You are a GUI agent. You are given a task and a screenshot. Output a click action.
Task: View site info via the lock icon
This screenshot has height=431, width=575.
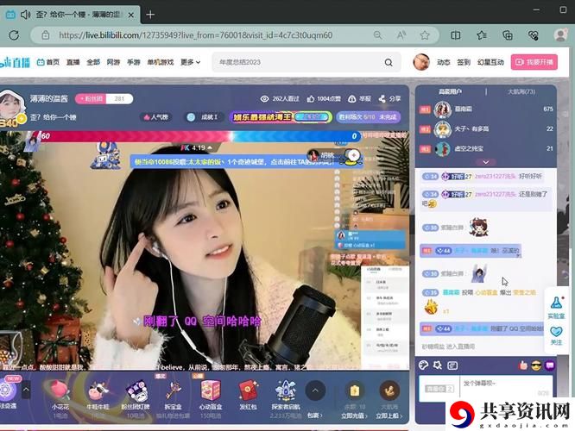pyautogui.click(x=46, y=35)
